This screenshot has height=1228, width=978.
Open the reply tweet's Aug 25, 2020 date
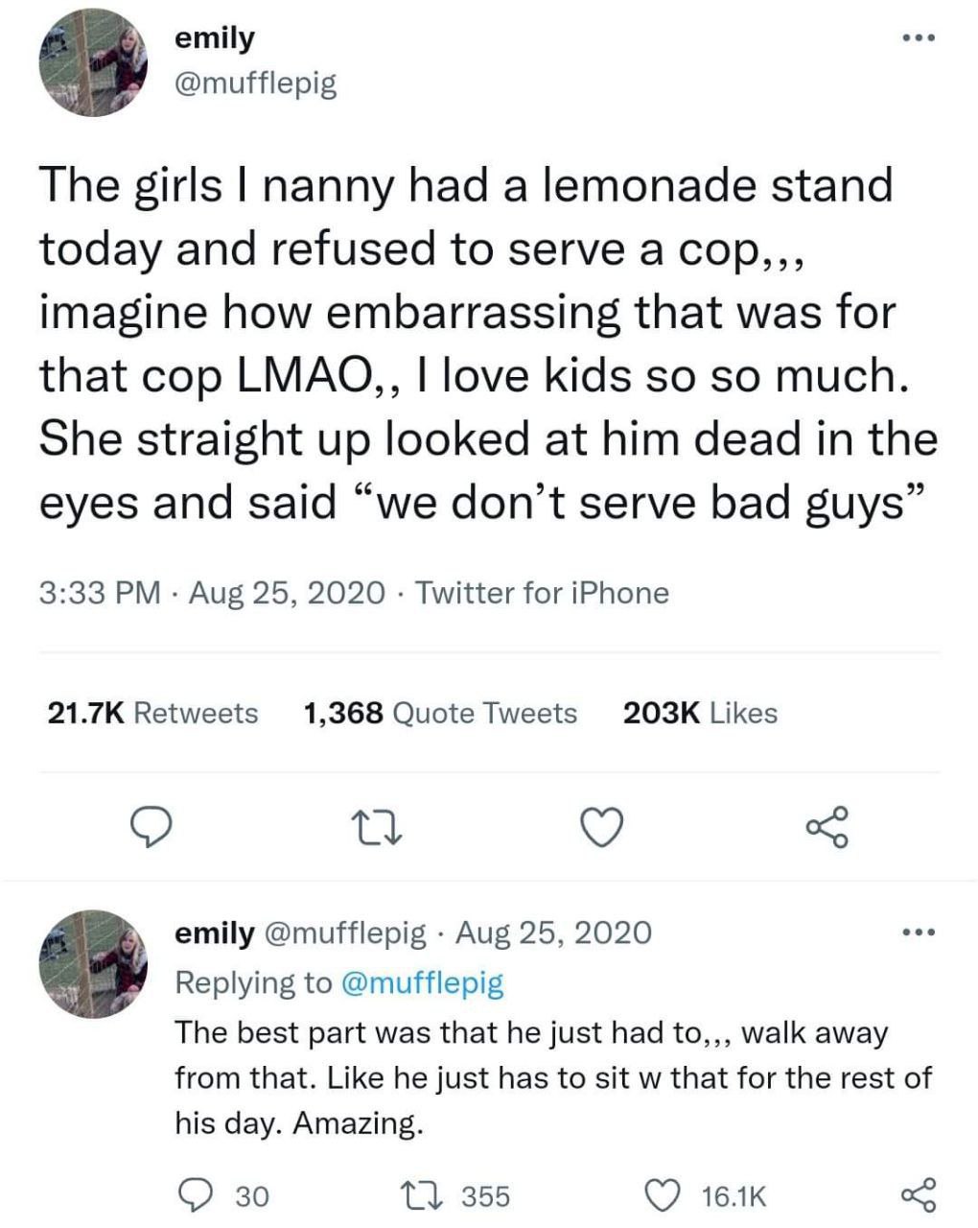(x=553, y=933)
